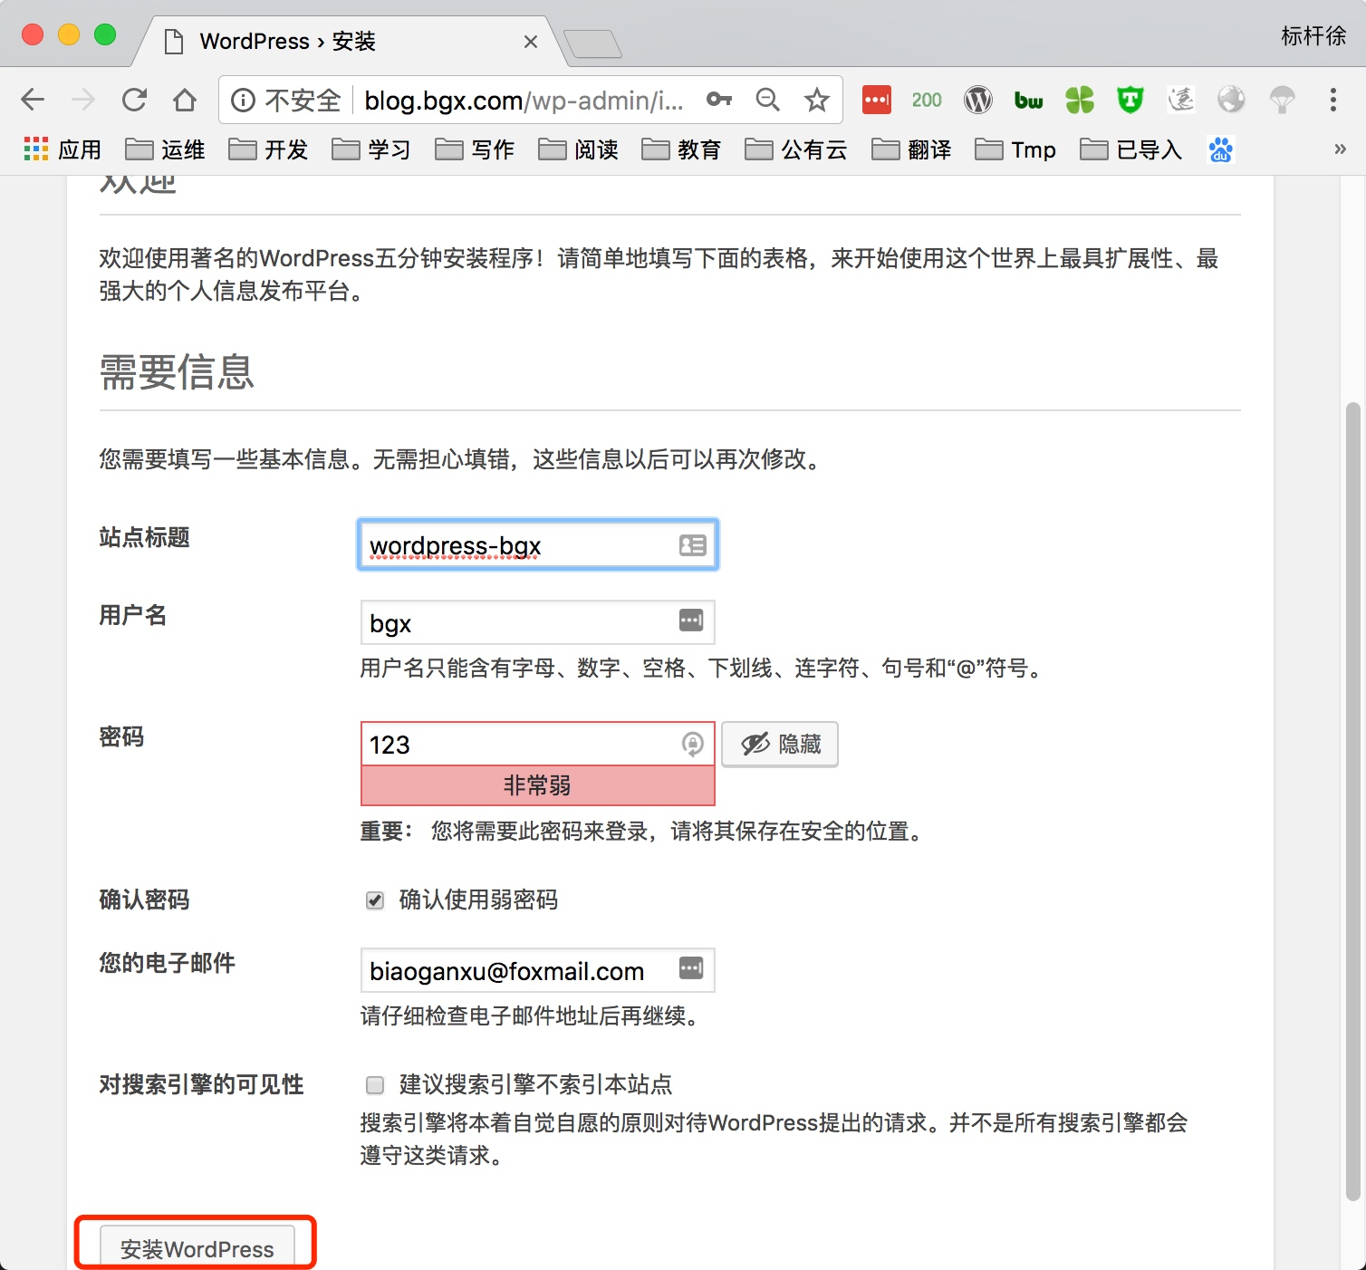This screenshot has width=1366, height=1270.
Task: Click the 非常弱 password strength indicator
Action: (538, 785)
